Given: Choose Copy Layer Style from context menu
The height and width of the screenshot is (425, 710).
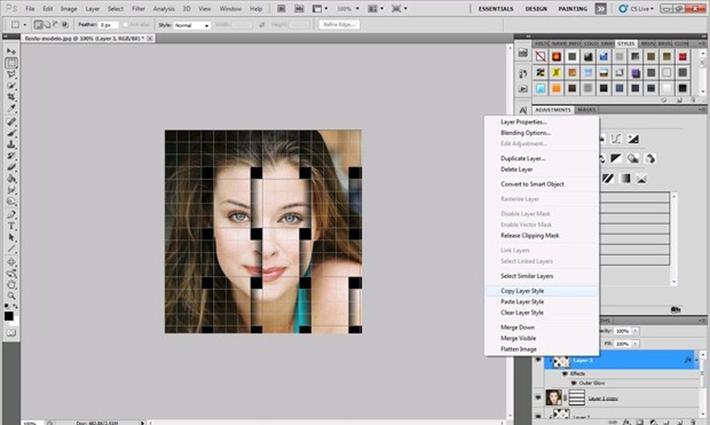Looking at the screenshot, I should pyautogui.click(x=522, y=291).
